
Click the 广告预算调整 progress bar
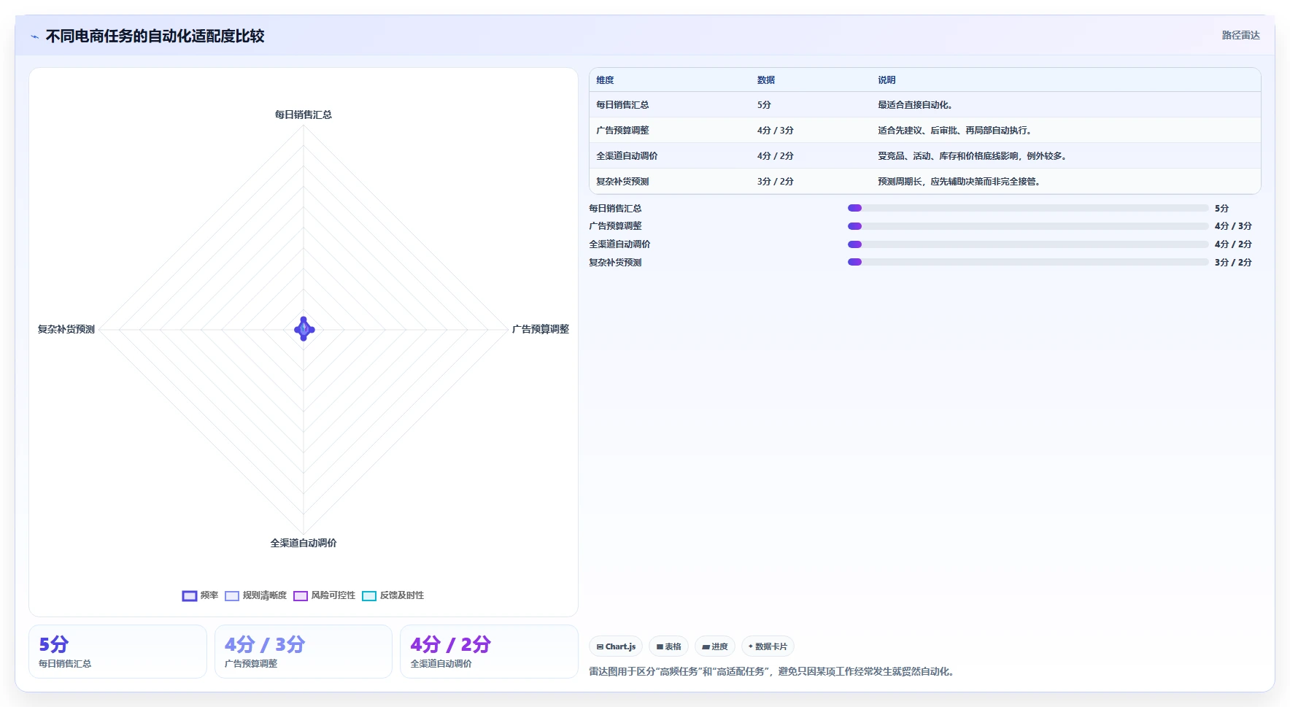click(1028, 226)
